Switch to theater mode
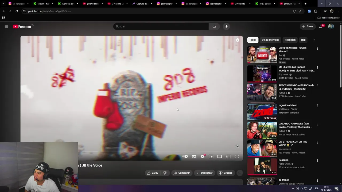 click(220, 157)
